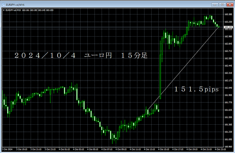Minimize the EURJPY-cd,M15 chart window
Screen dimensions: 235x153
215,5
